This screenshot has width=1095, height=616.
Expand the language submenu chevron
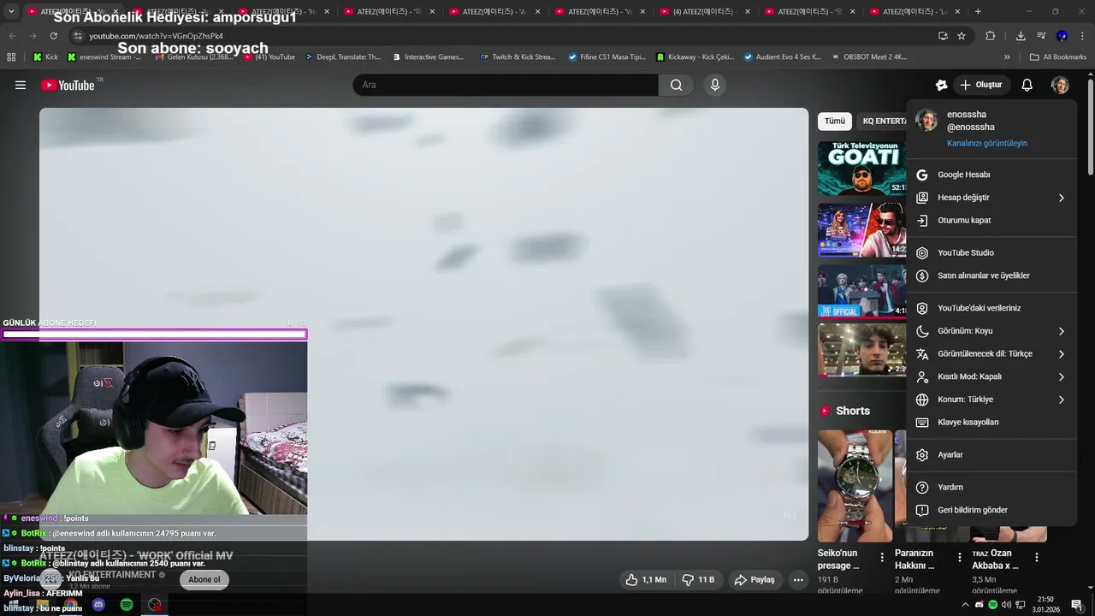click(x=1061, y=353)
